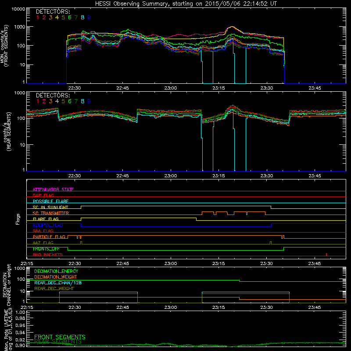351x351 pixels.
Task: Click the 10000 tick label on the front segments plot
Action: [x=18, y=9]
